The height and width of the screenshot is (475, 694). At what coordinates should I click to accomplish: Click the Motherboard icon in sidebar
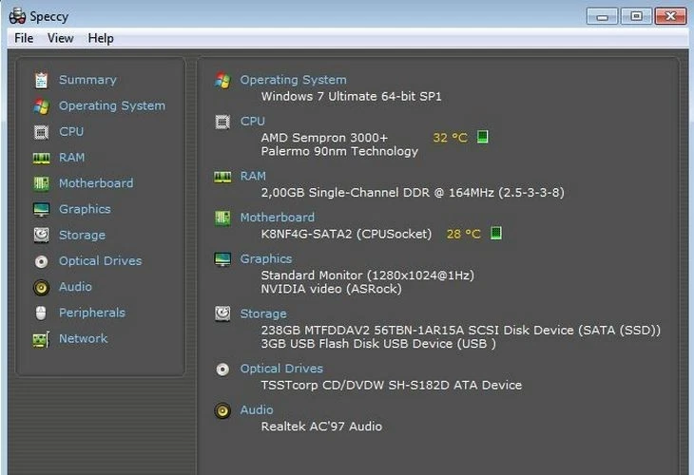point(41,183)
